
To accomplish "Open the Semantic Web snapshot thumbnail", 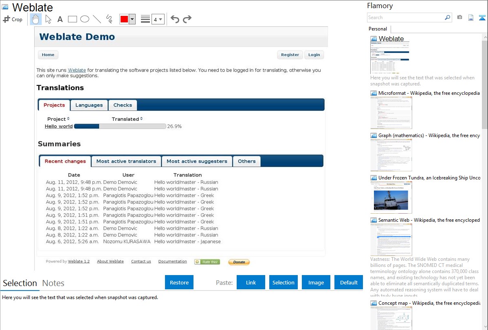I will 391,240.
